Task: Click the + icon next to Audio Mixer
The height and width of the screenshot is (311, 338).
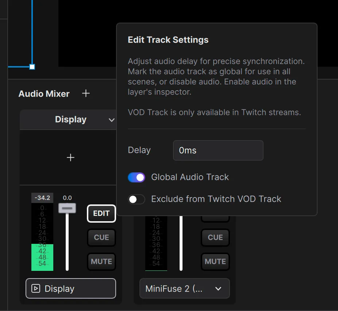Action: coord(86,93)
